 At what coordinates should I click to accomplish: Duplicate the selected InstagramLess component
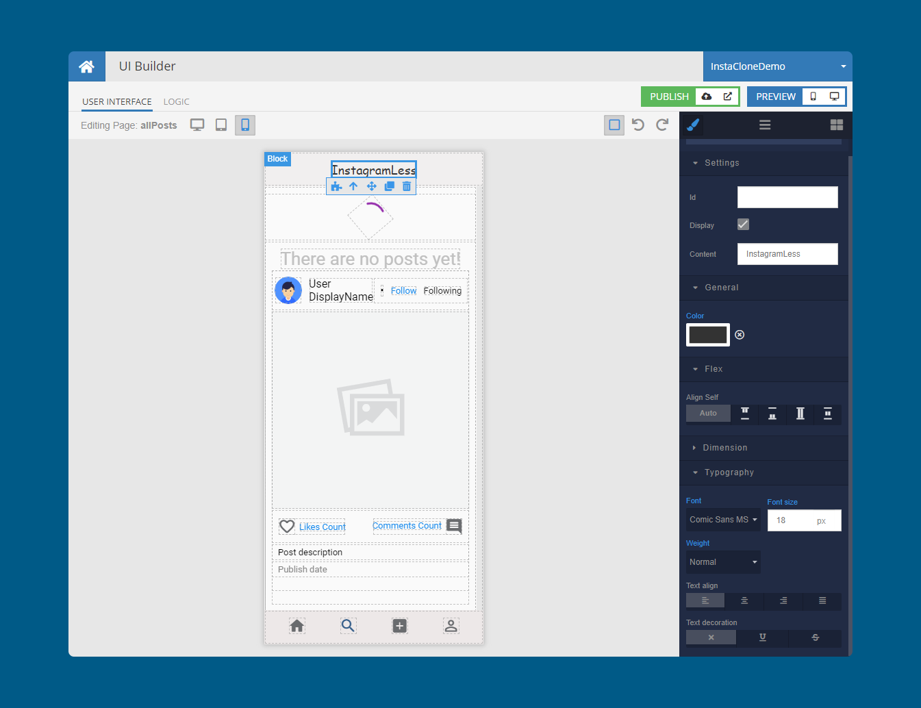click(389, 186)
